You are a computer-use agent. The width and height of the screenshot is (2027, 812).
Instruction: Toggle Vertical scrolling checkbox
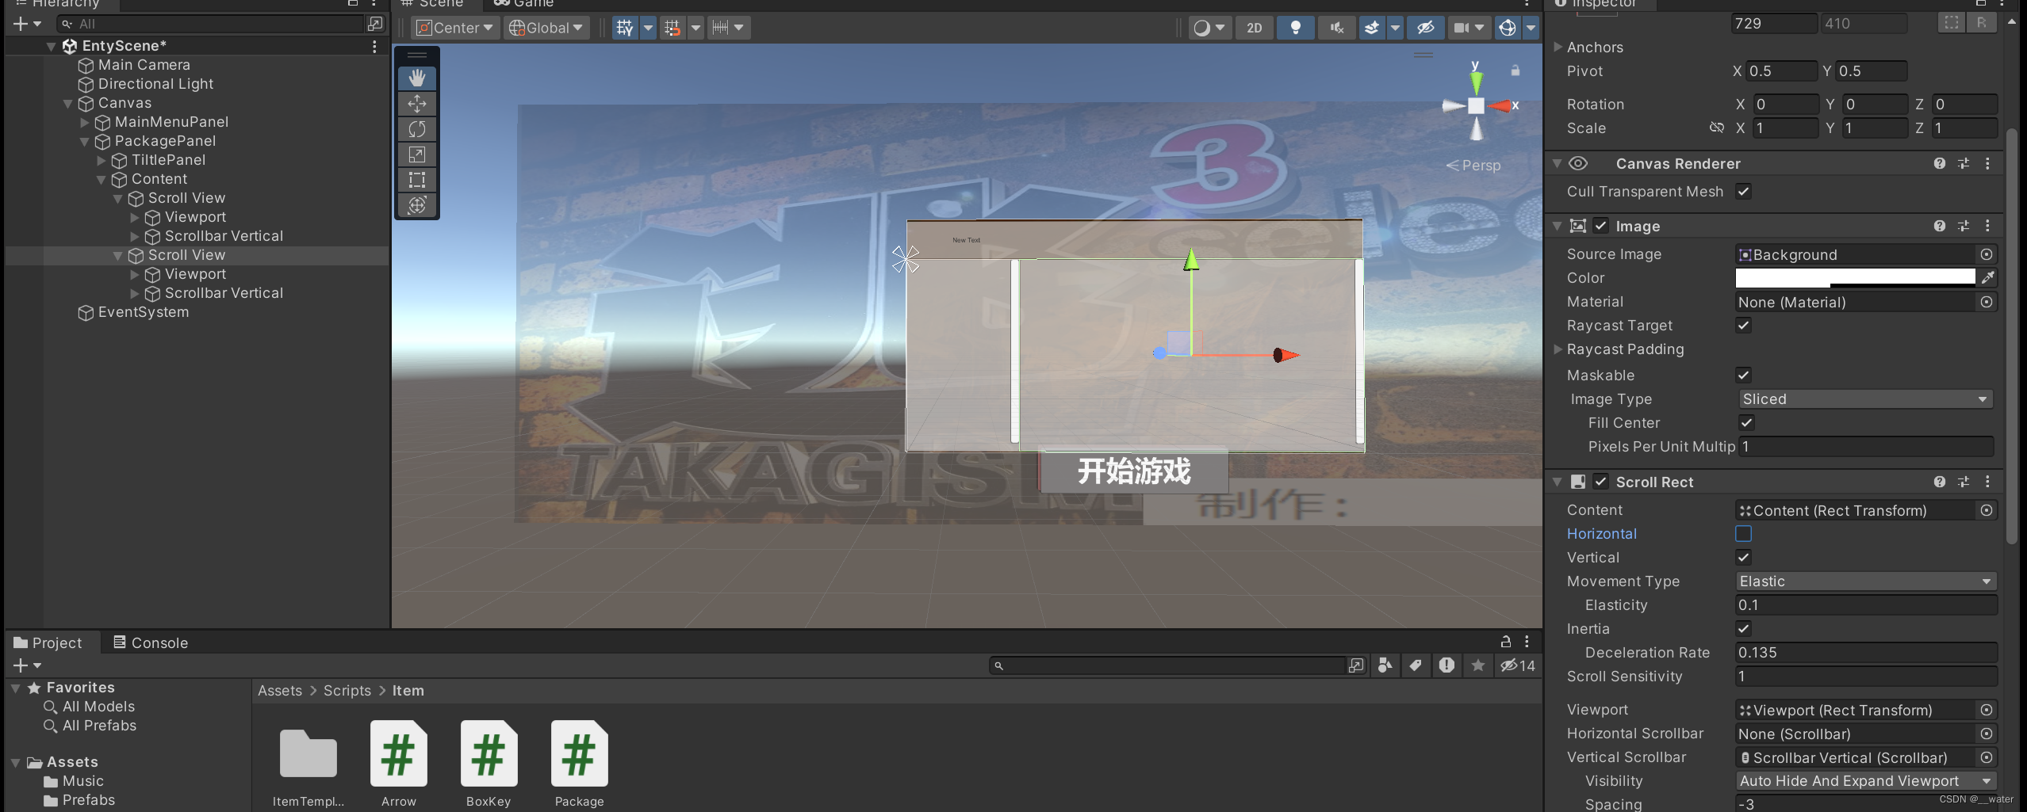pyautogui.click(x=1743, y=557)
